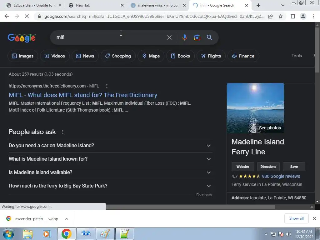The width and height of the screenshot is (320, 240).
Task: Clear the search box text
Action: point(169,37)
